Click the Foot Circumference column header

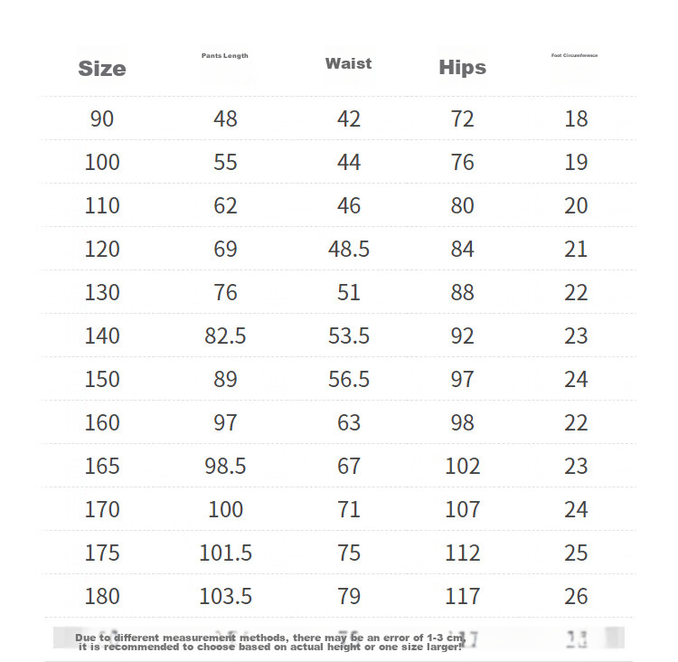coord(574,55)
